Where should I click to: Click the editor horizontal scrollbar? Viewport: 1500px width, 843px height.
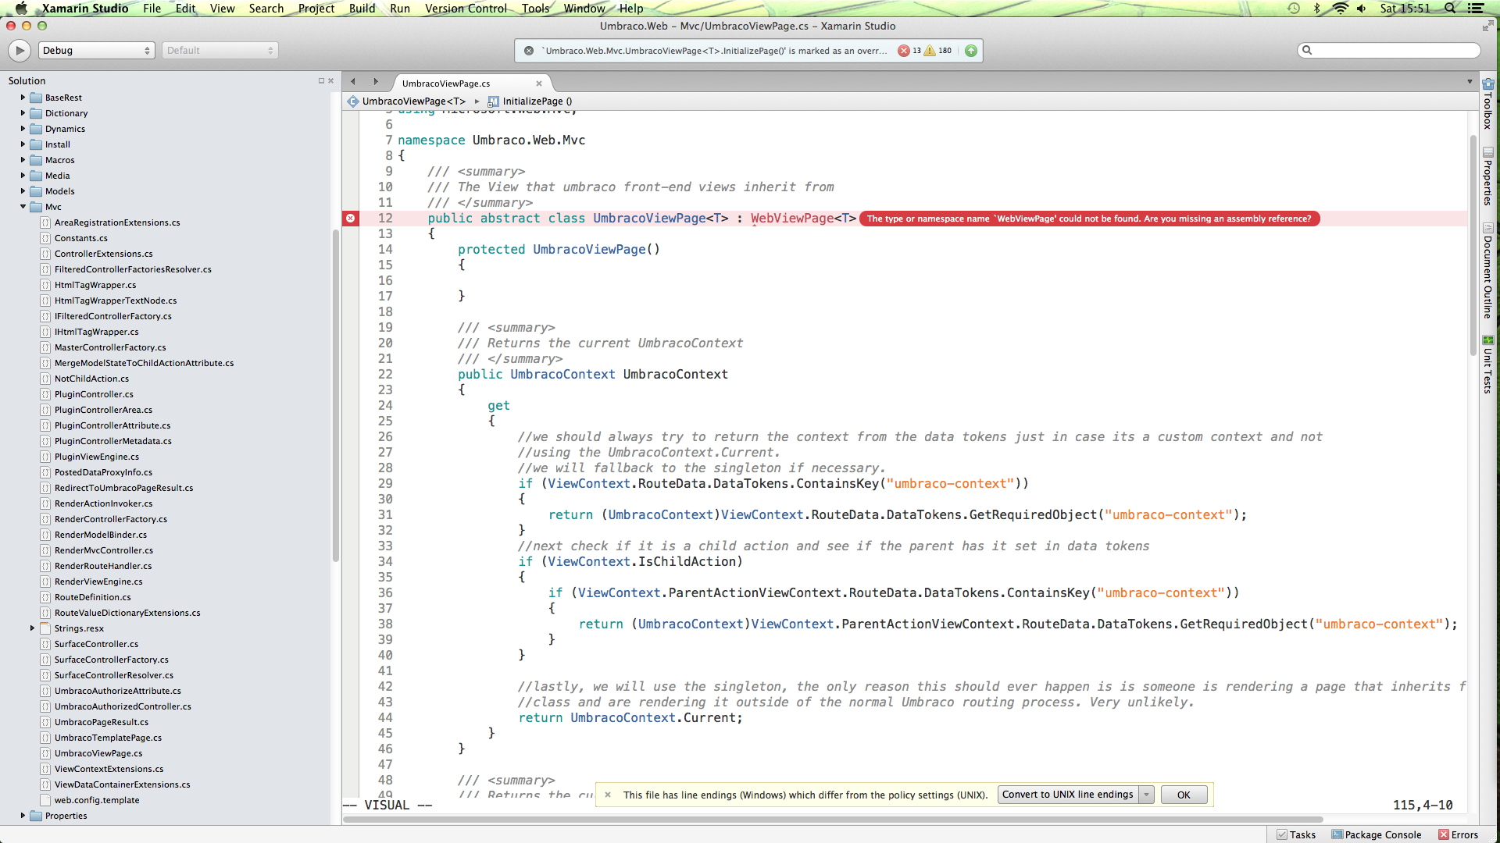pyautogui.click(x=833, y=820)
